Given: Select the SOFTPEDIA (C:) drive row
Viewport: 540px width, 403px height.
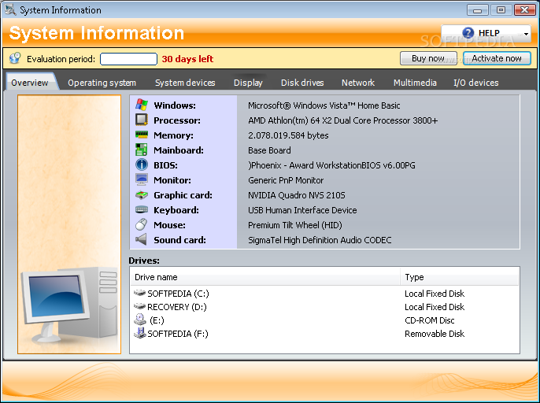Looking at the screenshot, I should coord(324,294).
